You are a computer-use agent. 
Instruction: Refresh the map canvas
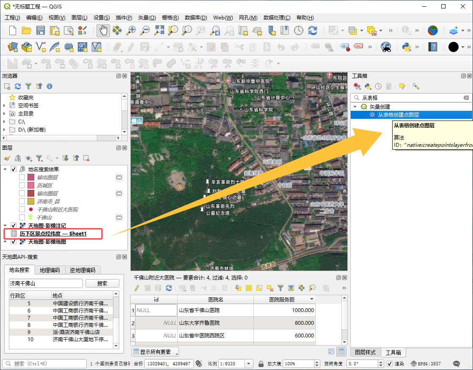click(313, 30)
